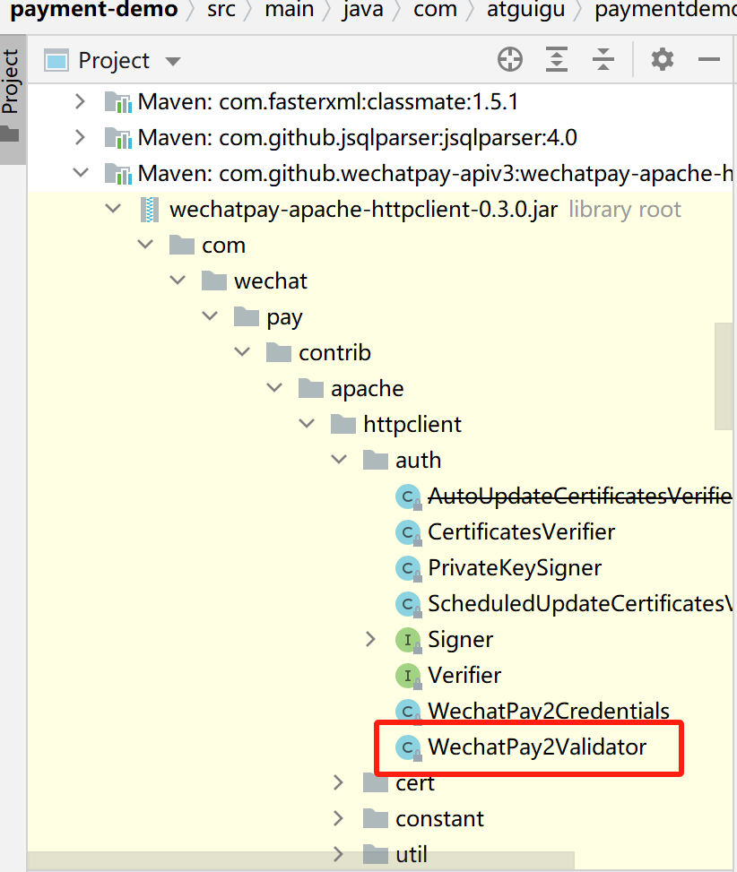737x872 pixels.
Task: Click the apache folder icon
Action: pyautogui.click(x=311, y=388)
